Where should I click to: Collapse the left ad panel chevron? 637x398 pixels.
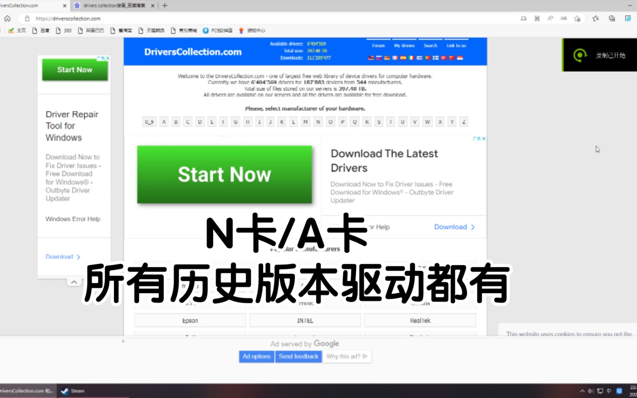74,282
